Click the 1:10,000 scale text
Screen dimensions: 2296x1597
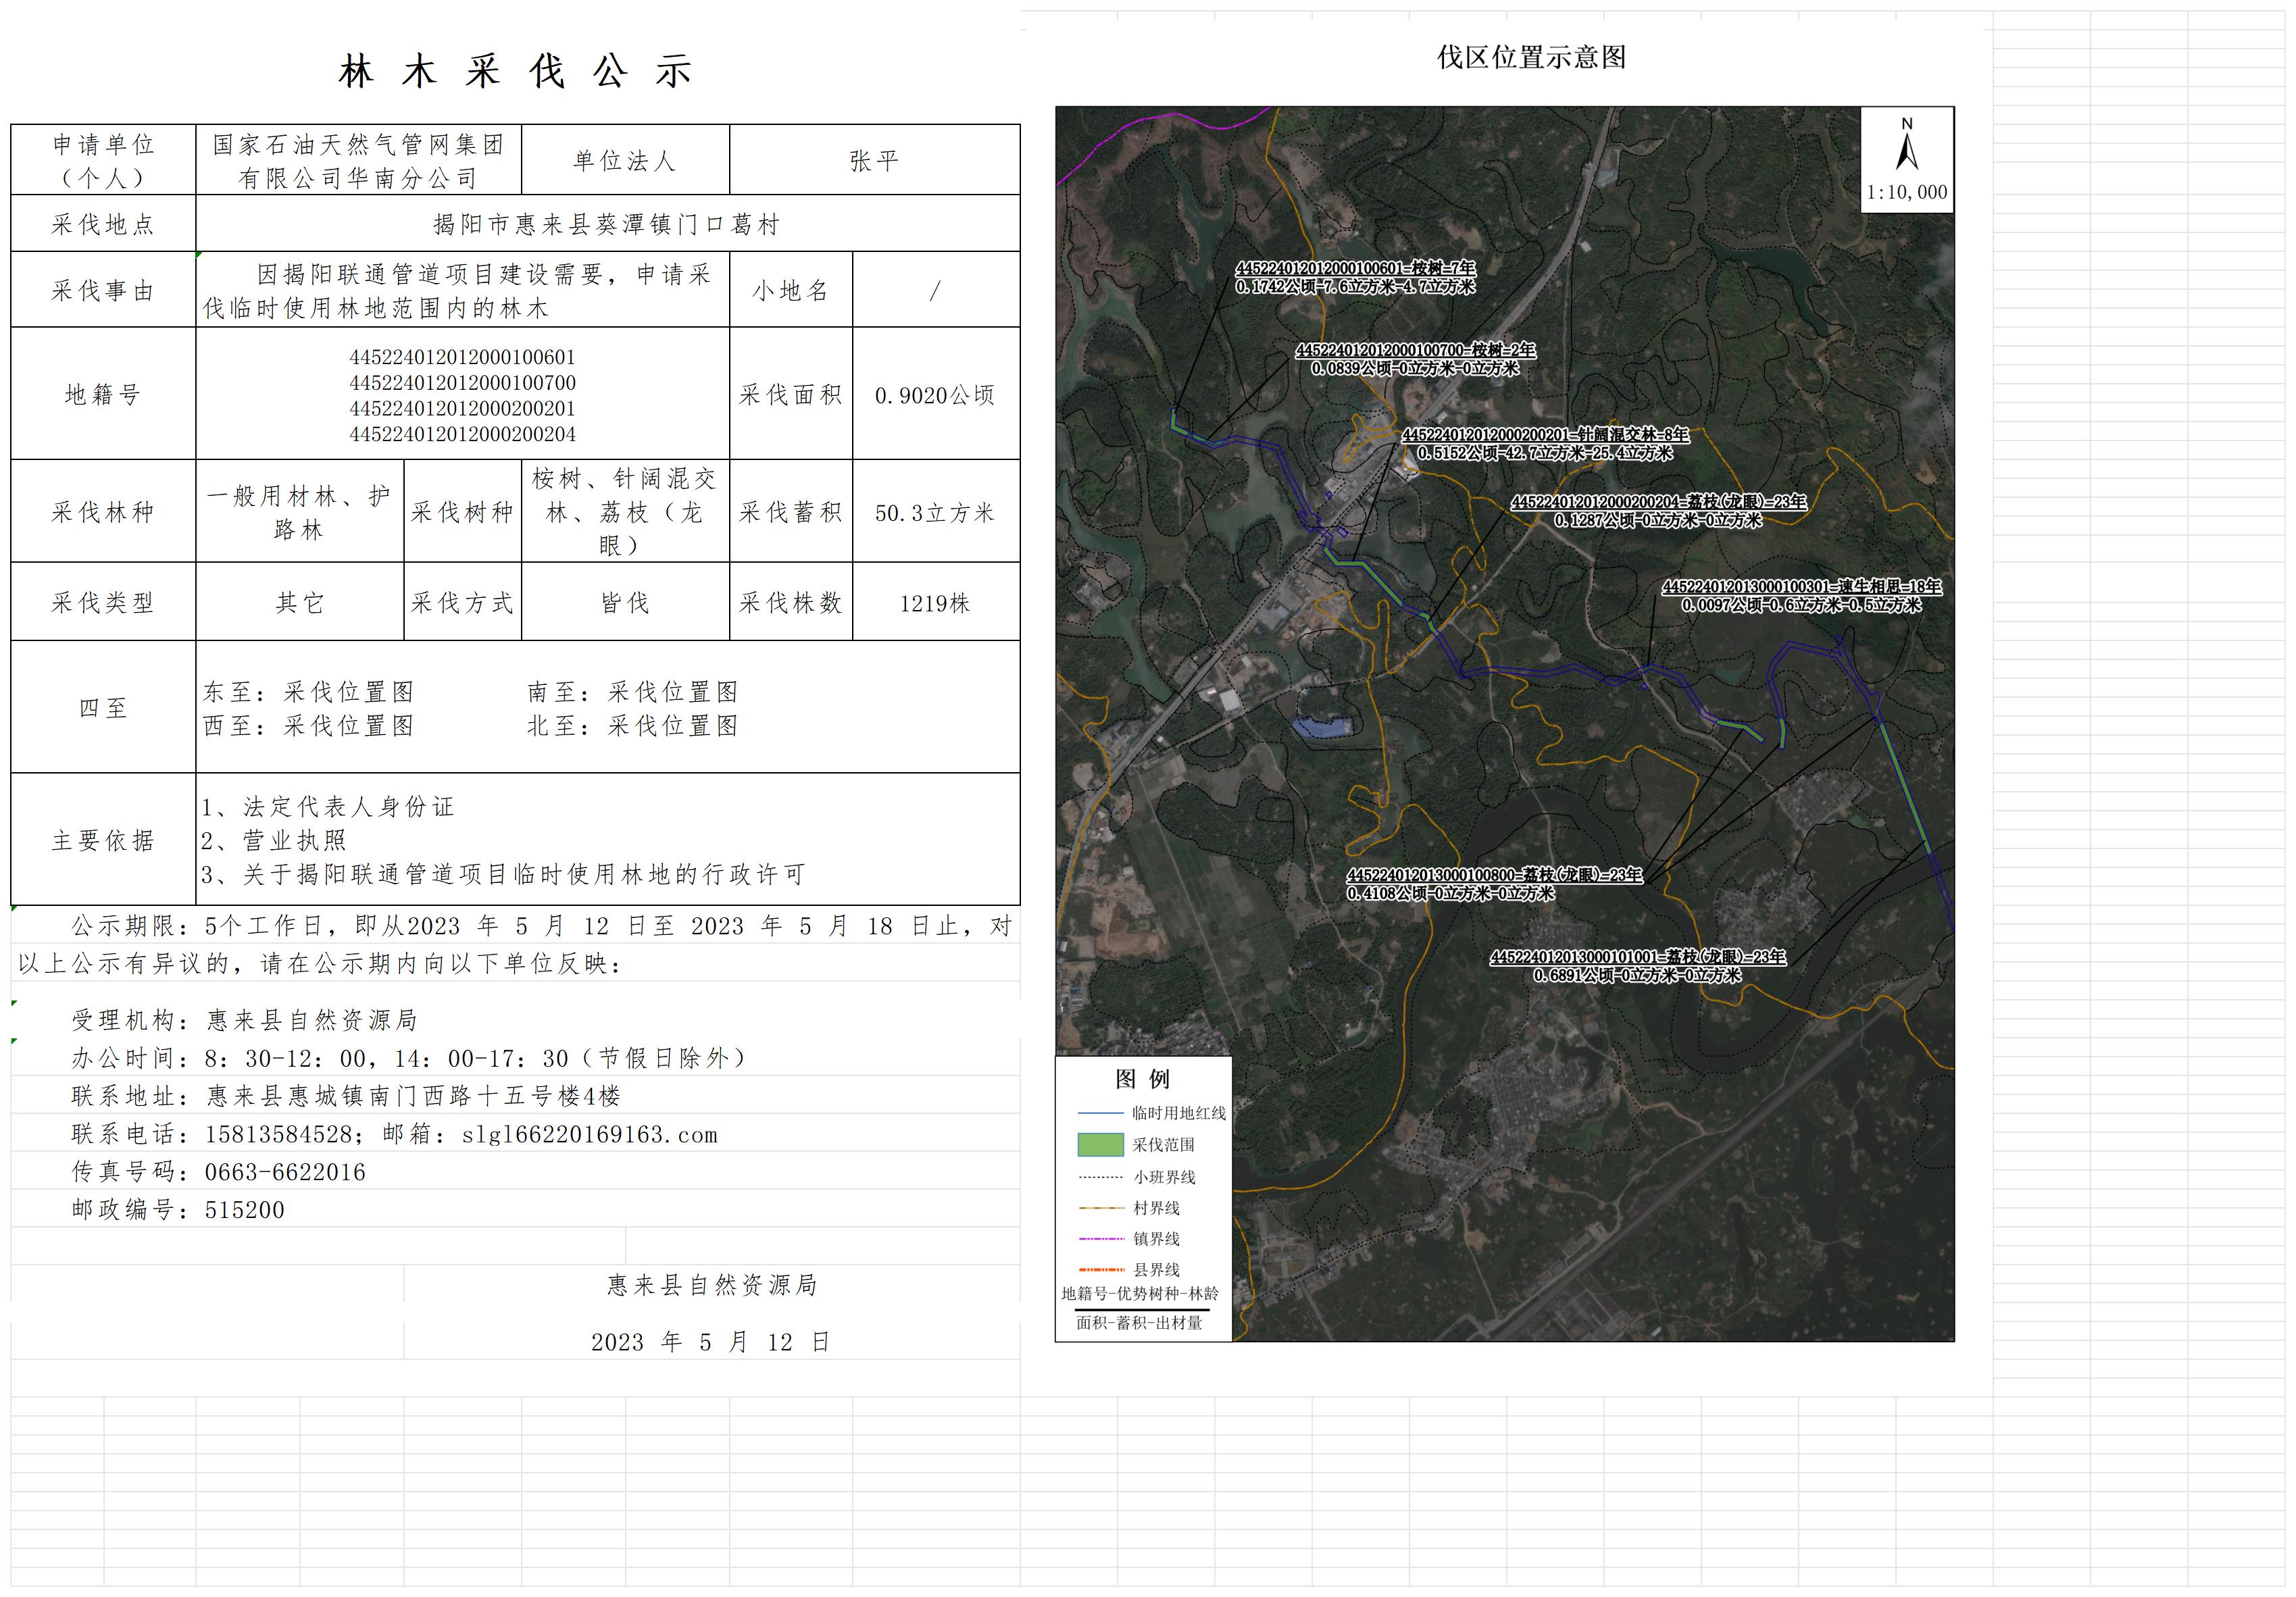coord(1906,192)
